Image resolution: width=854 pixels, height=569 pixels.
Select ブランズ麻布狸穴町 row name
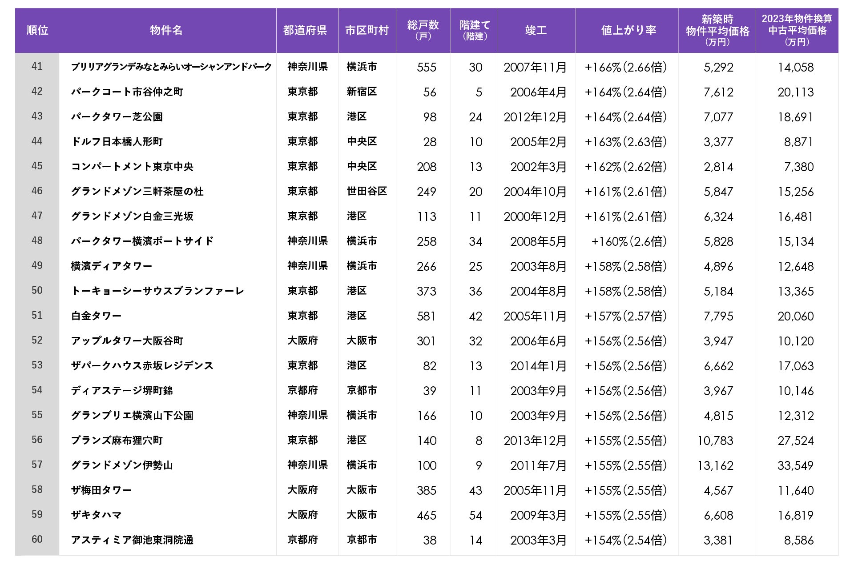[x=117, y=441]
